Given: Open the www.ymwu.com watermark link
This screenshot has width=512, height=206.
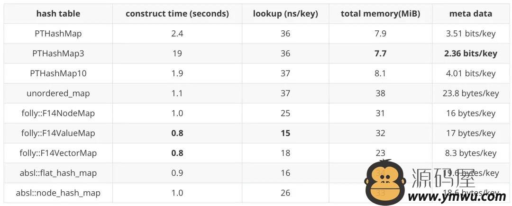Looking at the screenshot, I should 457,197.
